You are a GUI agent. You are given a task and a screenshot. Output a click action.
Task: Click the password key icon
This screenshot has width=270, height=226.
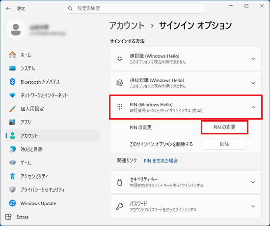point(120,206)
